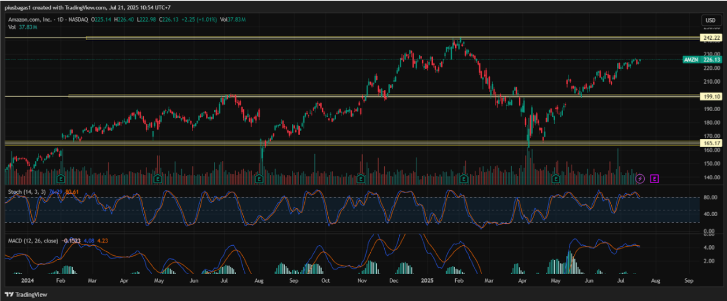Click the purple upcoming earnings E icon
Viewport: 727px width, 301px height.
tap(655, 179)
